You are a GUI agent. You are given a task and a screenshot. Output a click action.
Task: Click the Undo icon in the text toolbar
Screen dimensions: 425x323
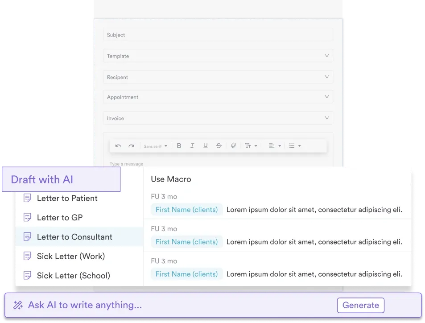(x=118, y=145)
